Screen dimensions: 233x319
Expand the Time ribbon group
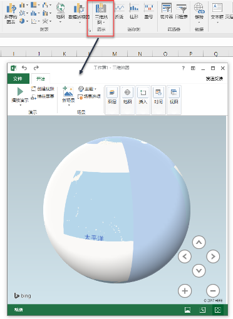coord(158,100)
